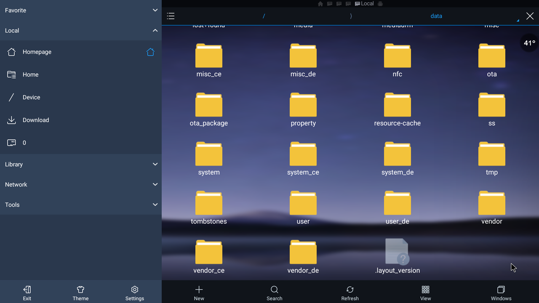Open the tombstones folder
539x303 pixels.
point(209,208)
